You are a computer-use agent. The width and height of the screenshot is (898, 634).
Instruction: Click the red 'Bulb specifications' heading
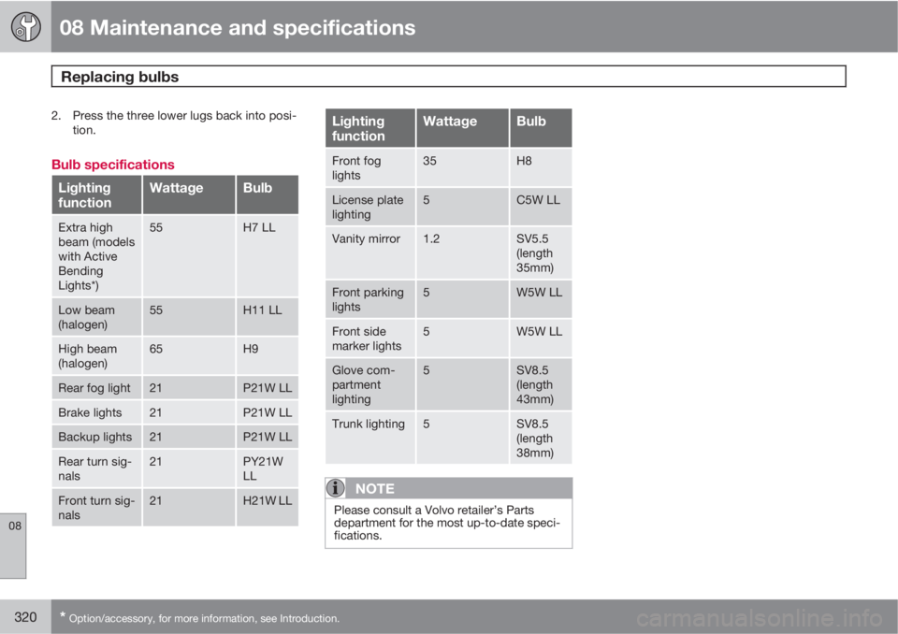pos(113,165)
